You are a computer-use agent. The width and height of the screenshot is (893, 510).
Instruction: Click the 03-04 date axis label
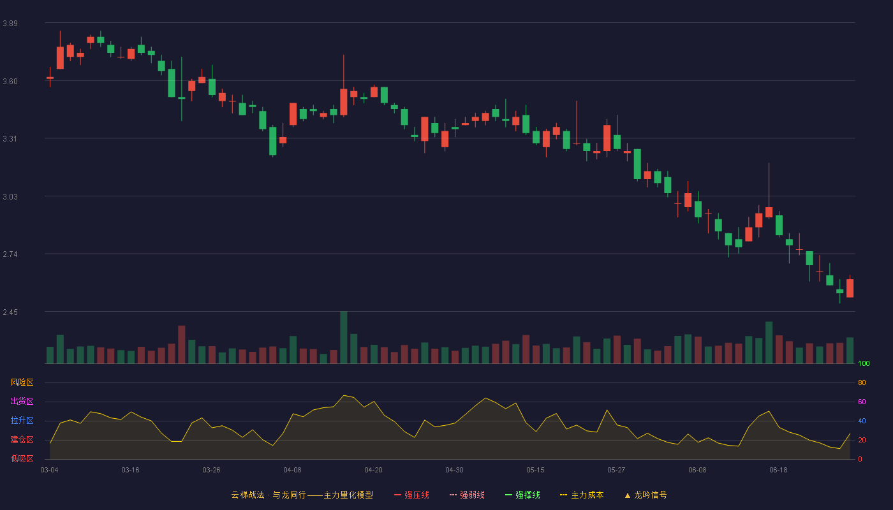pos(49,470)
